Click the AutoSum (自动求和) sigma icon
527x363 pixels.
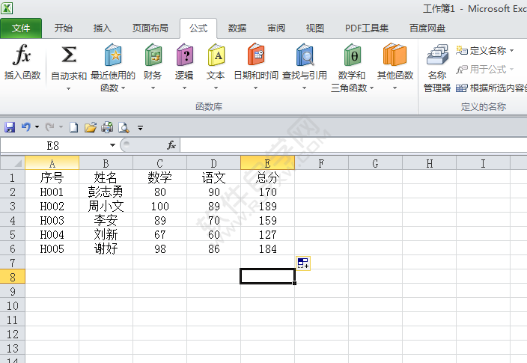point(69,55)
